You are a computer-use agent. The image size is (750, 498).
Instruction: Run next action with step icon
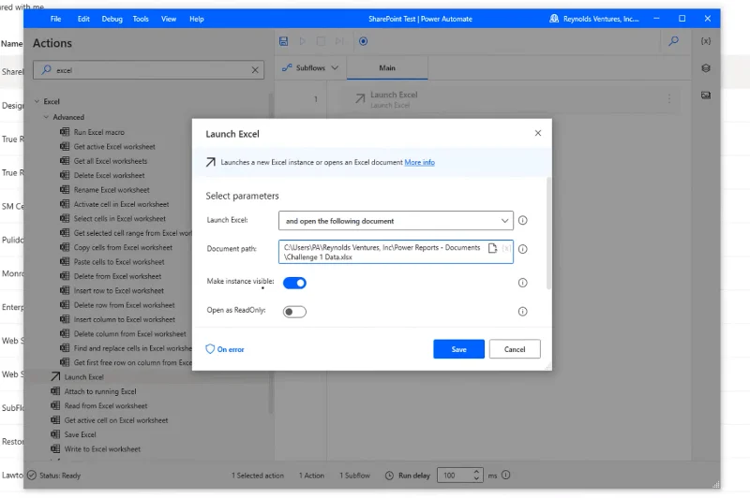(x=339, y=41)
